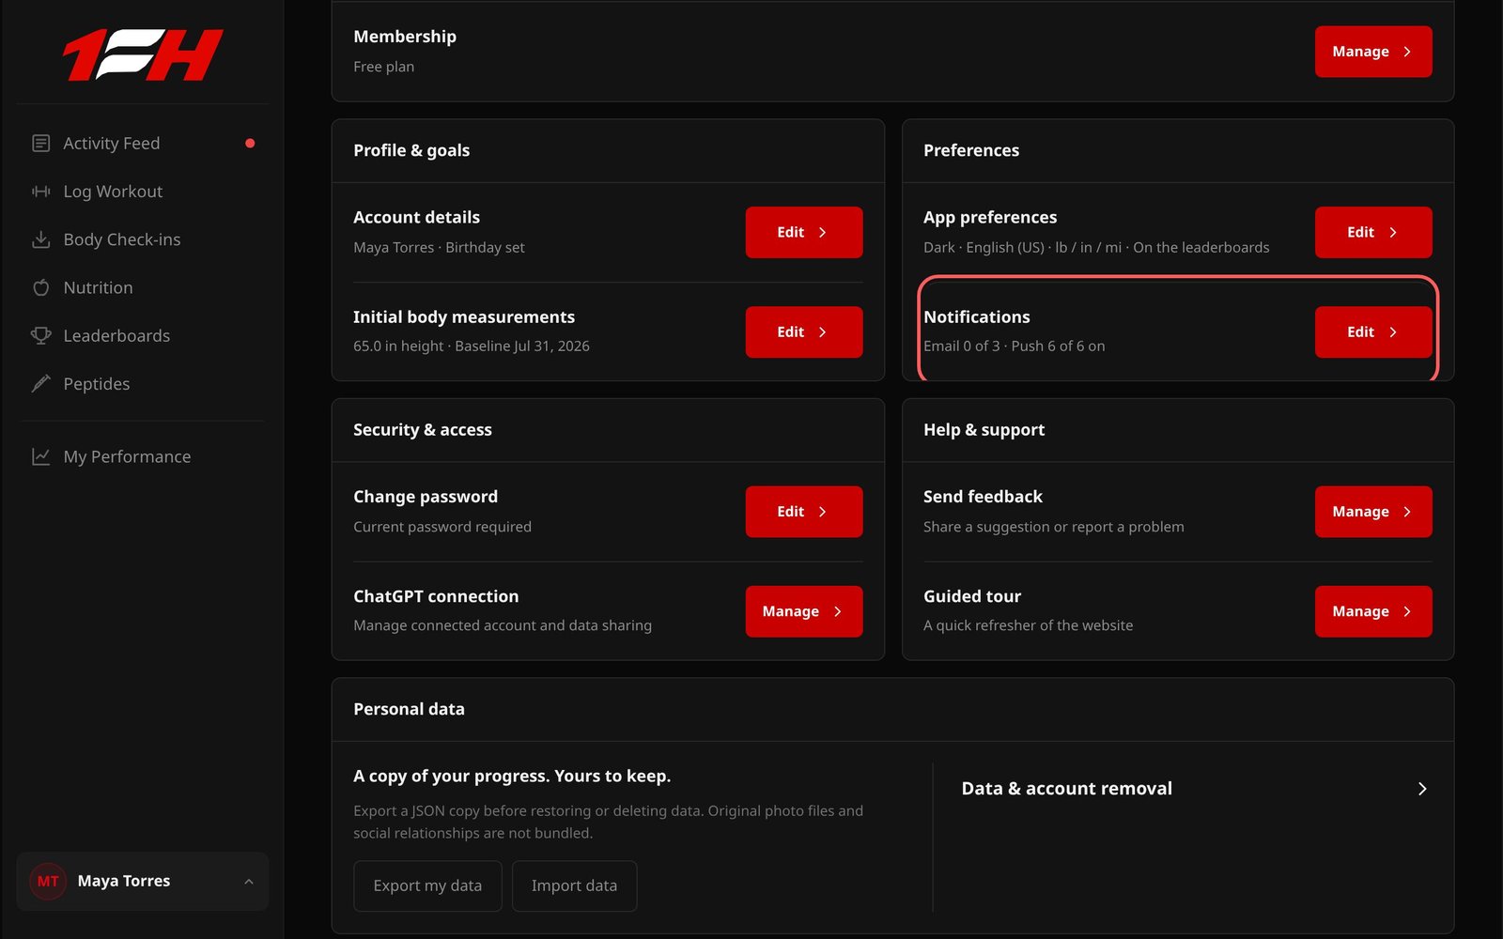This screenshot has width=1503, height=939.
Task: Click the 1FH logo
Action: (143, 54)
